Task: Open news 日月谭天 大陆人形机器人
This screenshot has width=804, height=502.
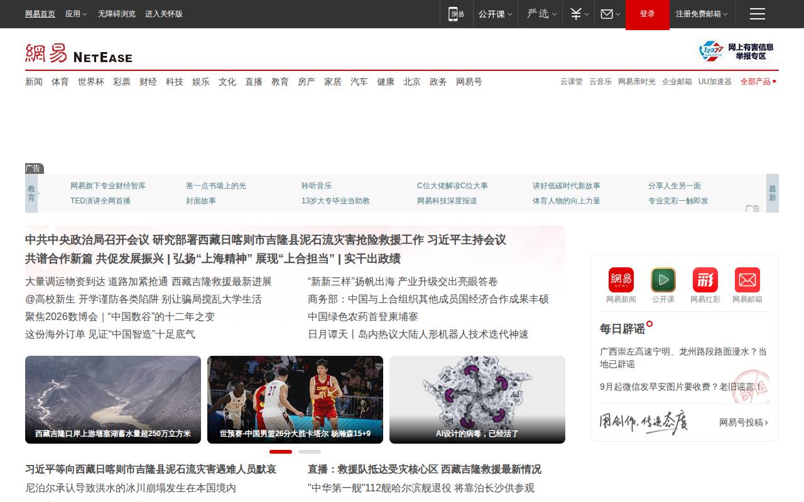Action: [418, 334]
